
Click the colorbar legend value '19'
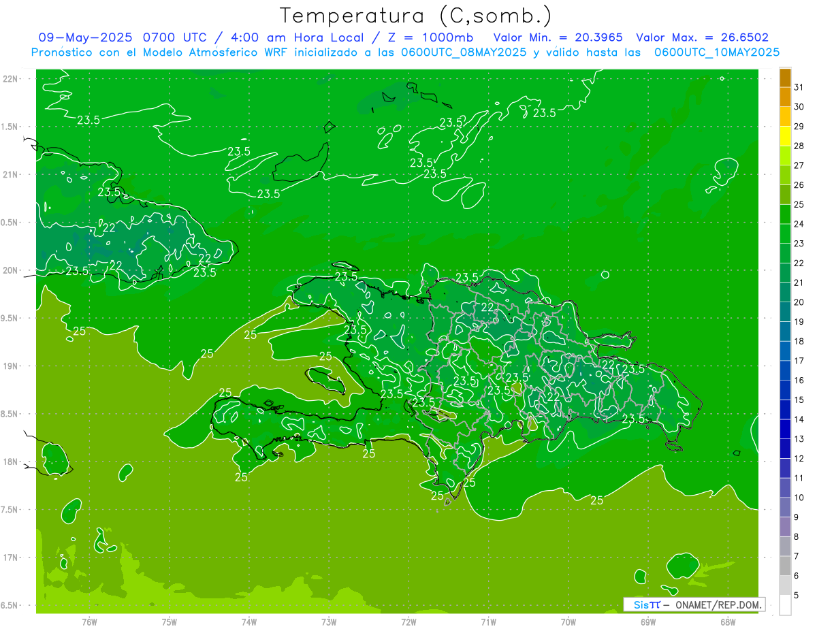coord(799,322)
